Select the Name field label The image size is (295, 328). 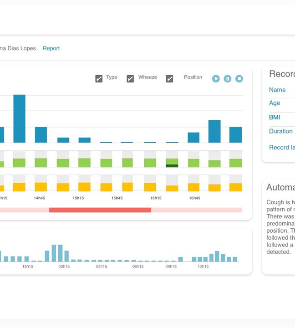[x=277, y=90]
